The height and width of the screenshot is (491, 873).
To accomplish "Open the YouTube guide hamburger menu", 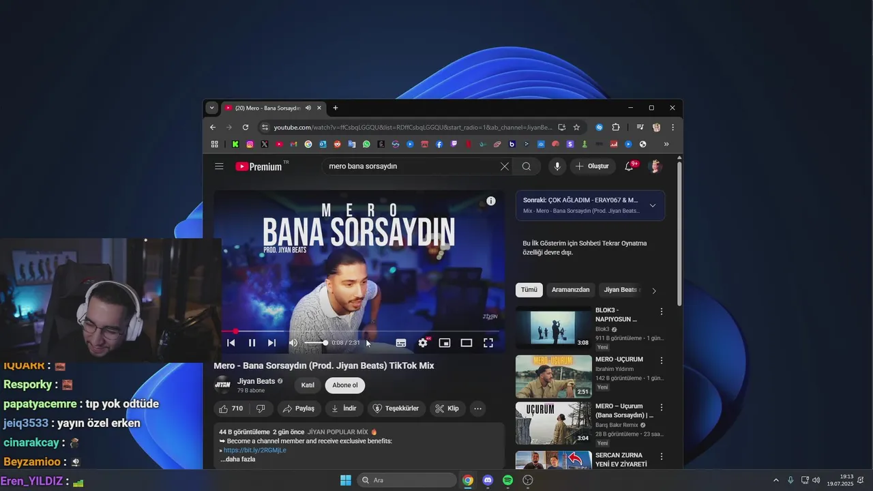I will coord(219,166).
